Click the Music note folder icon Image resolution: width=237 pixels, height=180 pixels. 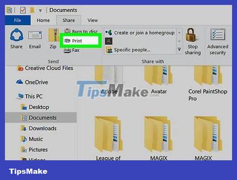coord(24,139)
